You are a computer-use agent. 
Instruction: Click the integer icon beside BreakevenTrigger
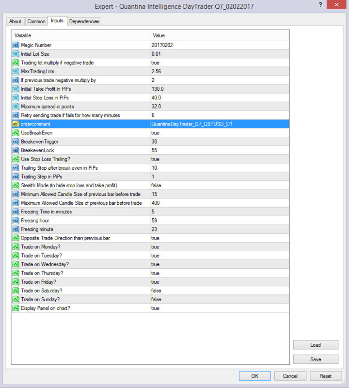[16, 142]
